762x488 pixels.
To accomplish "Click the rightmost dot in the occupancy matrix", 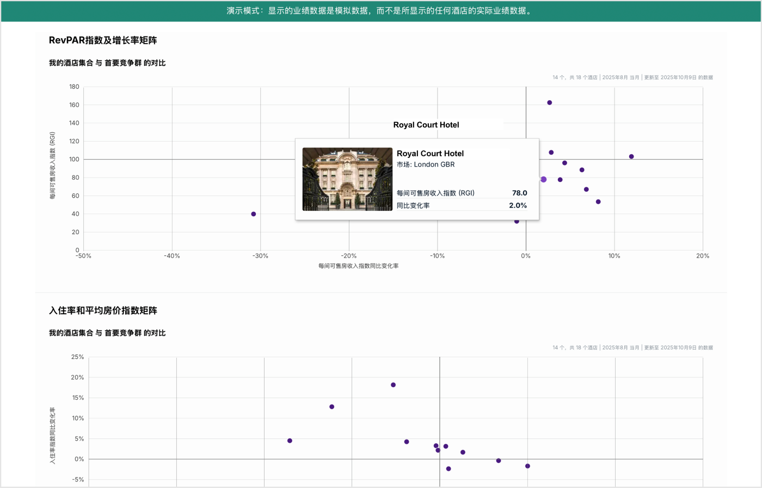I will (527, 466).
